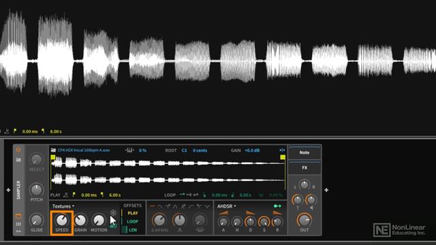436x245 pixels.
Task: Toggle green envelope switch right of AHDSR
Action: click(277, 206)
